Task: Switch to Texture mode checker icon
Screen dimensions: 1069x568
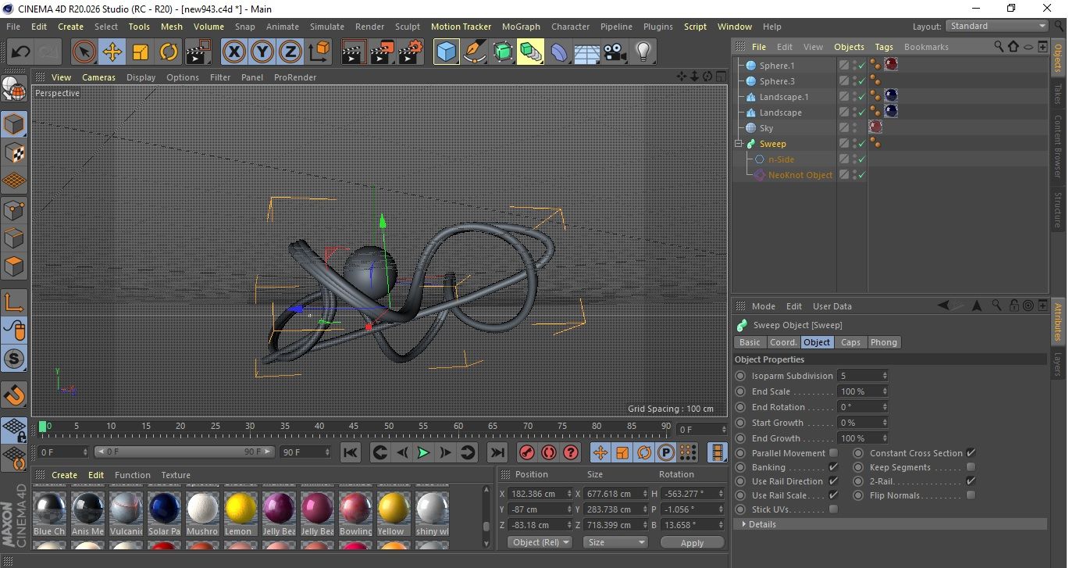Action: (x=14, y=152)
